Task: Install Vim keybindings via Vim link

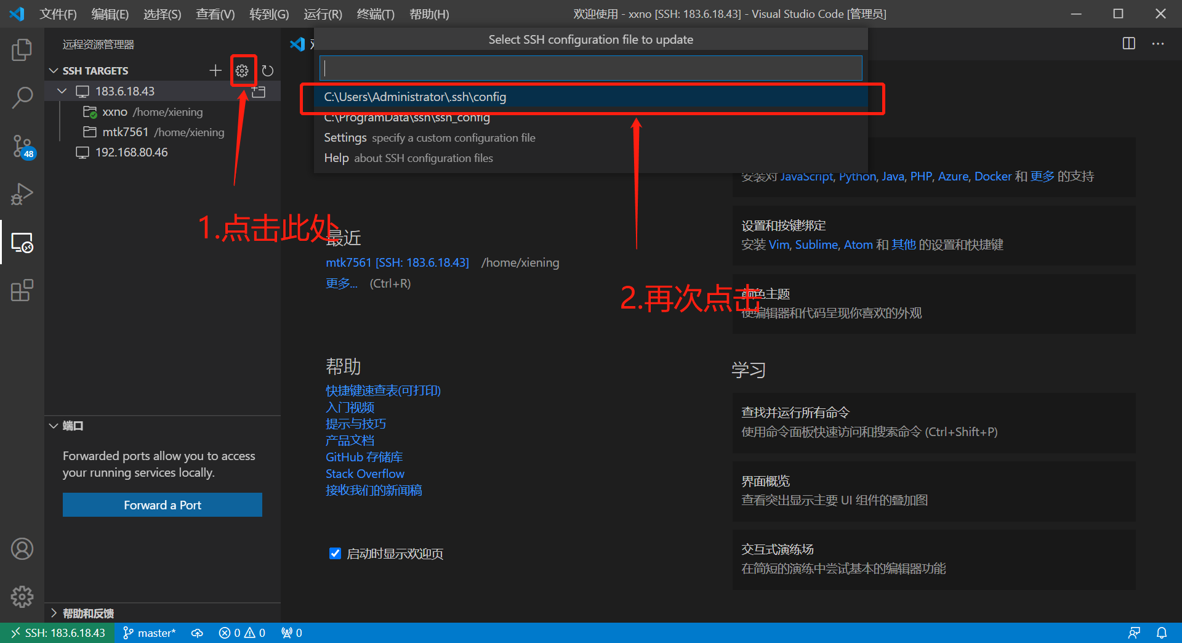Action: 779,245
